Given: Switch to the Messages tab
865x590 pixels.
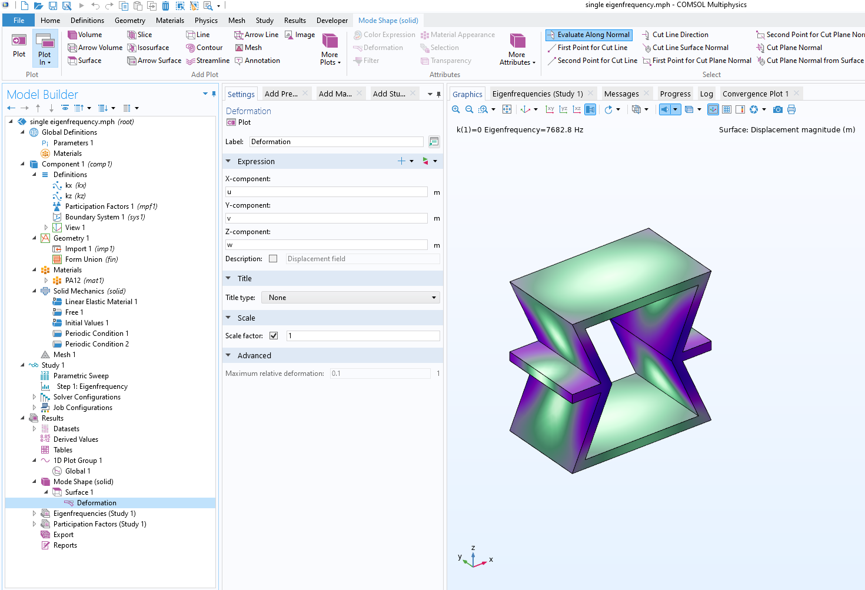Looking at the screenshot, I should pyautogui.click(x=621, y=94).
